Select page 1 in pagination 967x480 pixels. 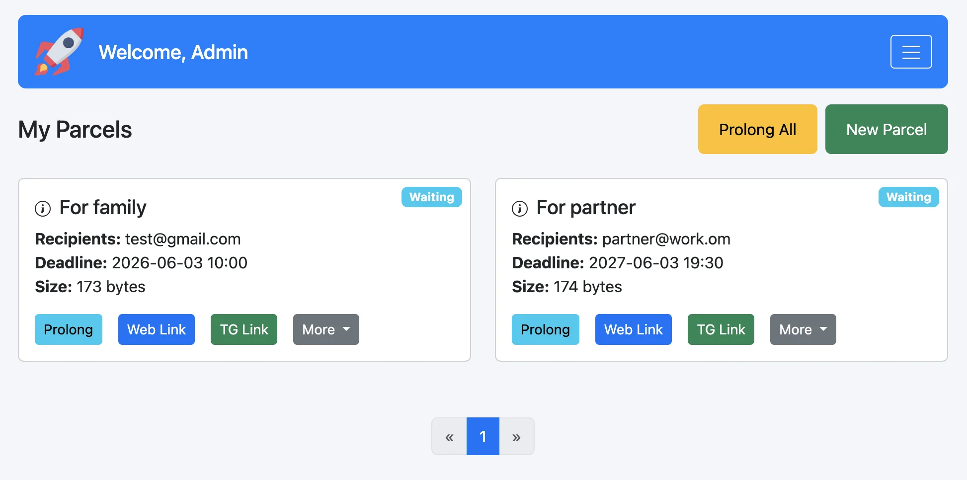pos(483,437)
